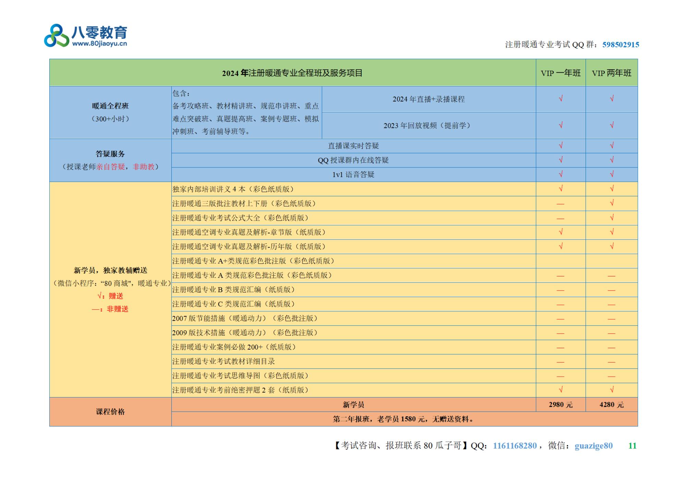The width and height of the screenshot is (687, 486).
Task: Click the 4280元 price
Action: 612,405
